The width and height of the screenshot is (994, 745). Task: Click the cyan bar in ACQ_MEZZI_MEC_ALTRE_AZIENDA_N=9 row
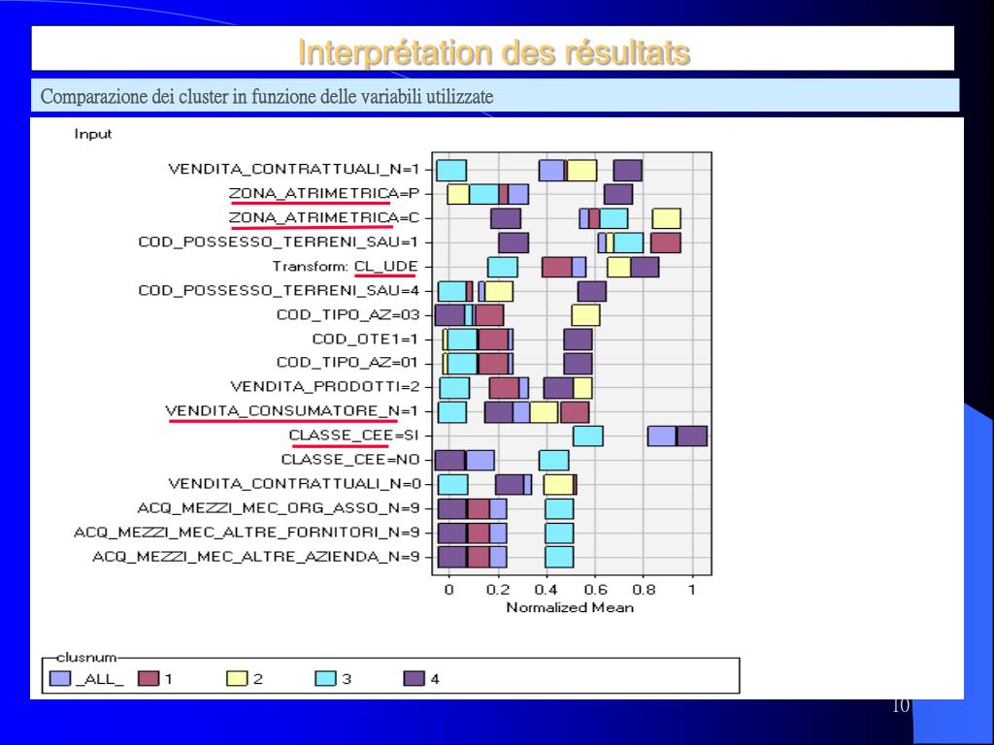click(559, 557)
